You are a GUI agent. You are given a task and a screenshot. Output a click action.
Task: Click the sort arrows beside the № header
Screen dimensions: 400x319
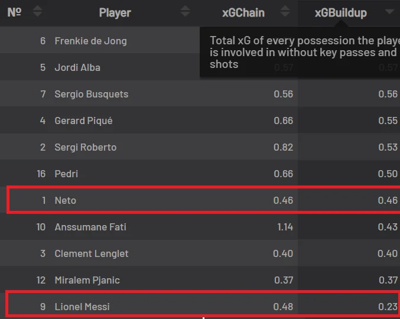(37, 12)
